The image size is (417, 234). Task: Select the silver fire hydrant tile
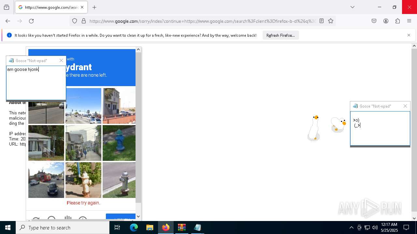click(119, 180)
